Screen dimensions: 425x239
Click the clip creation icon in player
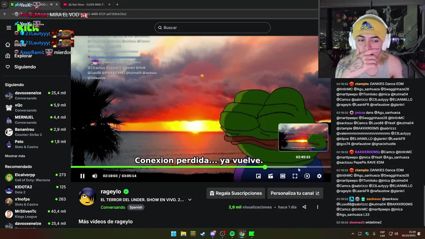click(271, 176)
